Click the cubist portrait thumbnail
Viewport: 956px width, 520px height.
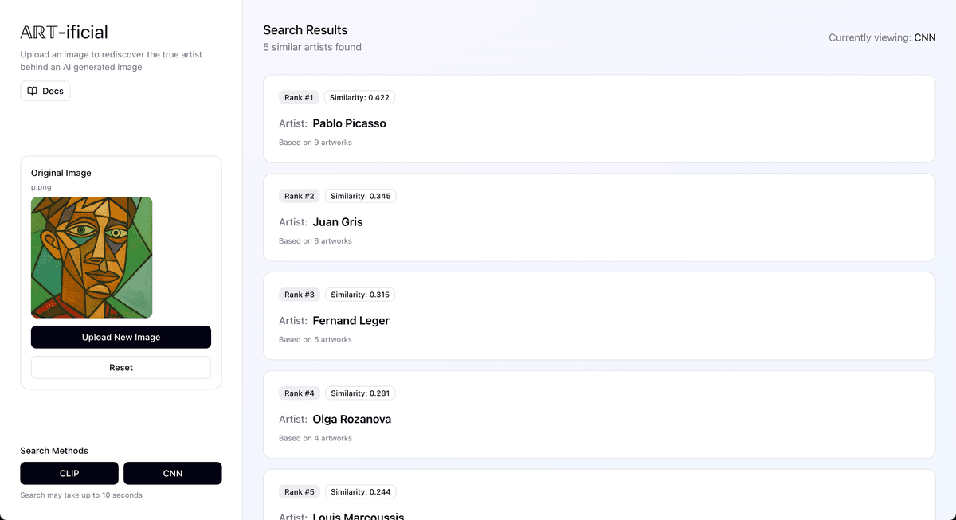(92, 257)
